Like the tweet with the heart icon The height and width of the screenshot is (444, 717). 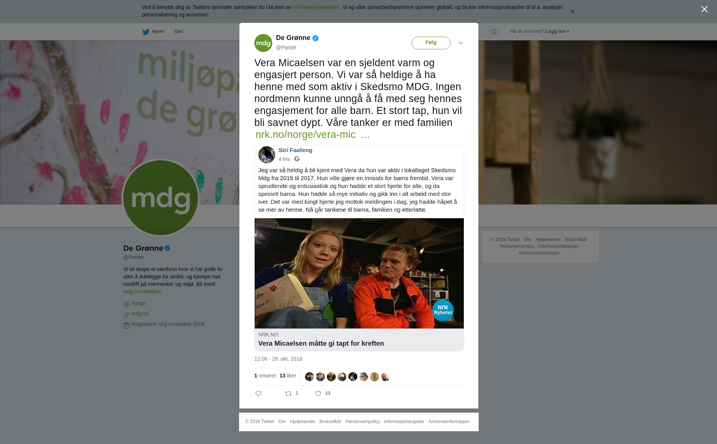[318, 394]
